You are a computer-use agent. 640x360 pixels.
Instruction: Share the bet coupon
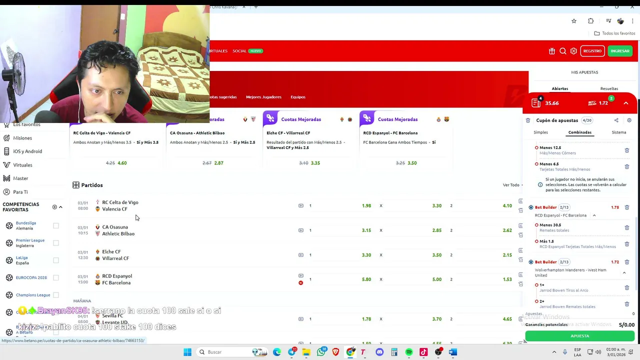coord(616,120)
